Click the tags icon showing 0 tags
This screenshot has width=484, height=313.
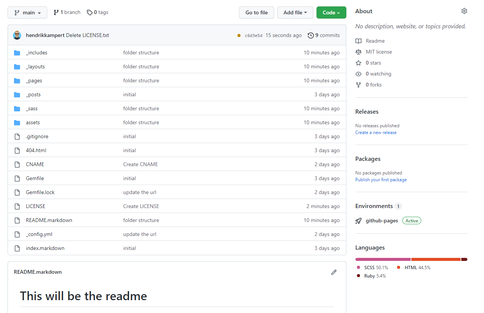(x=90, y=12)
